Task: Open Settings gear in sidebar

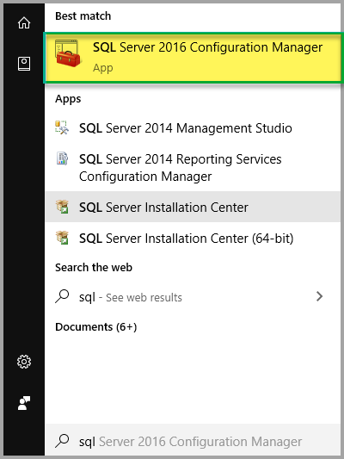Action: [x=24, y=362]
